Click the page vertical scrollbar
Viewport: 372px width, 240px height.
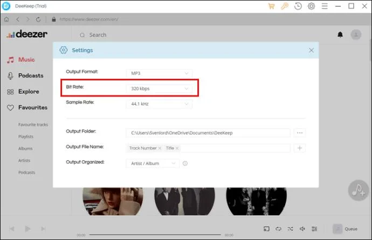[370, 50]
